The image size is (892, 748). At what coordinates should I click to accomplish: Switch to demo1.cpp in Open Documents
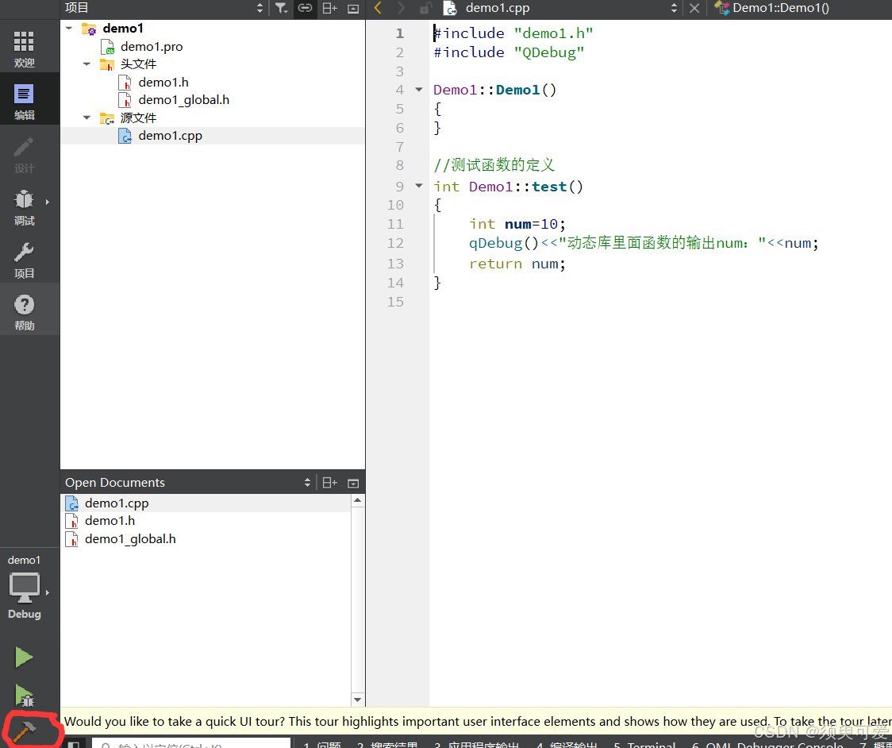pyautogui.click(x=117, y=503)
